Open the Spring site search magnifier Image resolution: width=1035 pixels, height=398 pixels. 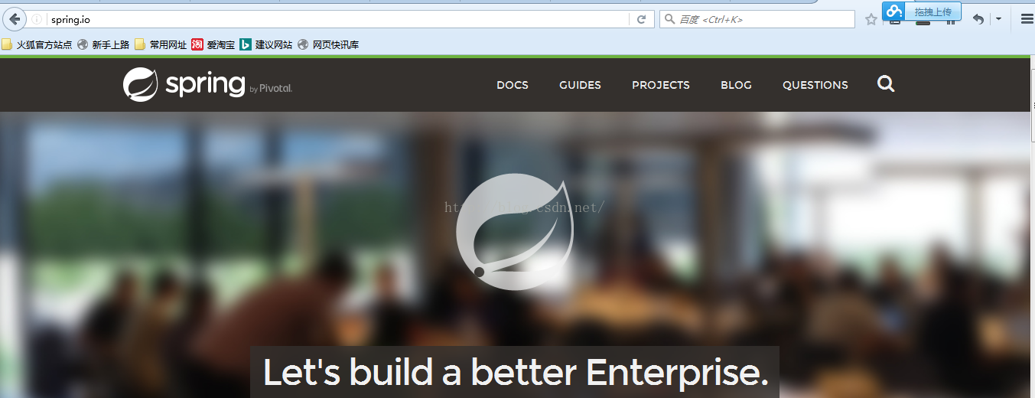[886, 84]
